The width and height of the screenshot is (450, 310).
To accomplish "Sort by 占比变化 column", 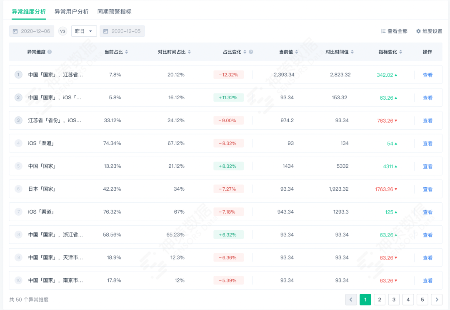I will pyautogui.click(x=245, y=52).
